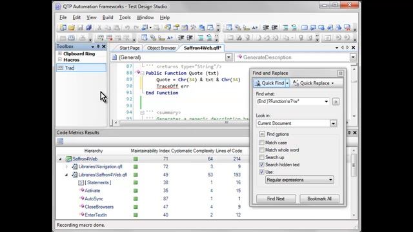Click the Redo arrow icon
The width and height of the screenshot is (413, 232).
[136, 28]
